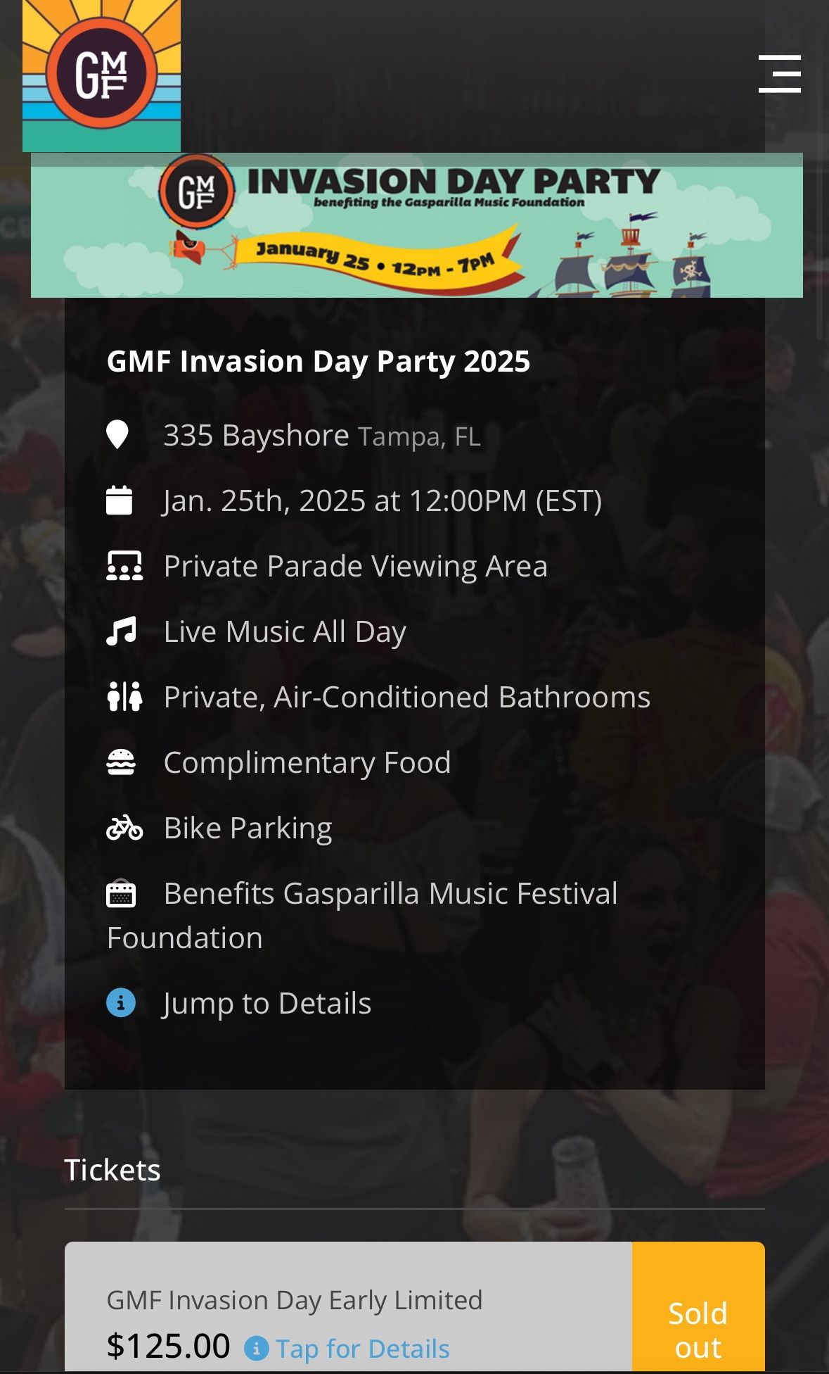Click the calendar date icon
The height and width of the screenshot is (1374, 829).
(x=119, y=500)
